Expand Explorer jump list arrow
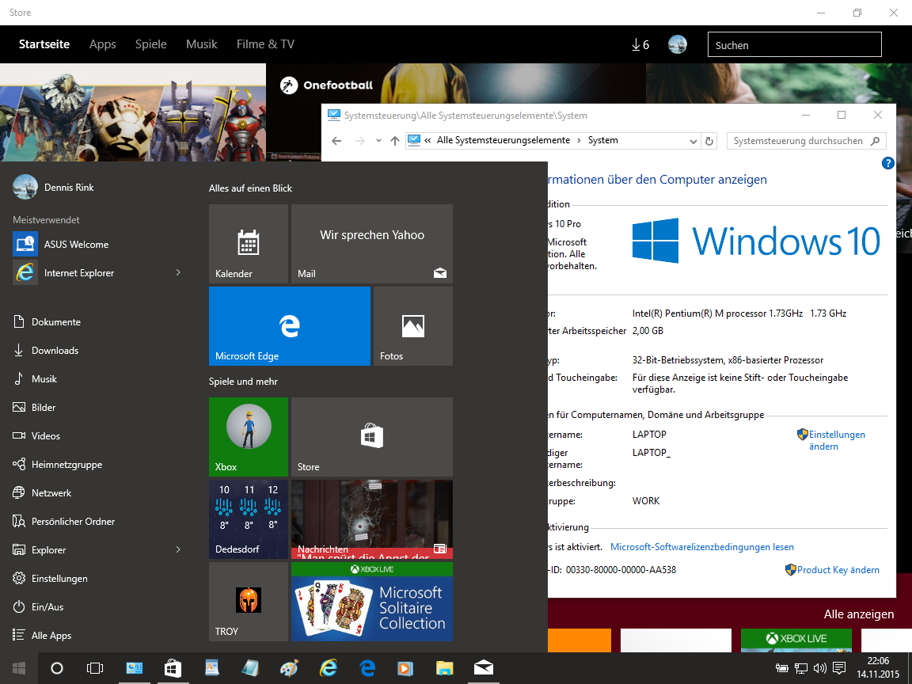Screen dimensions: 912x684 [x=179, y=549]
